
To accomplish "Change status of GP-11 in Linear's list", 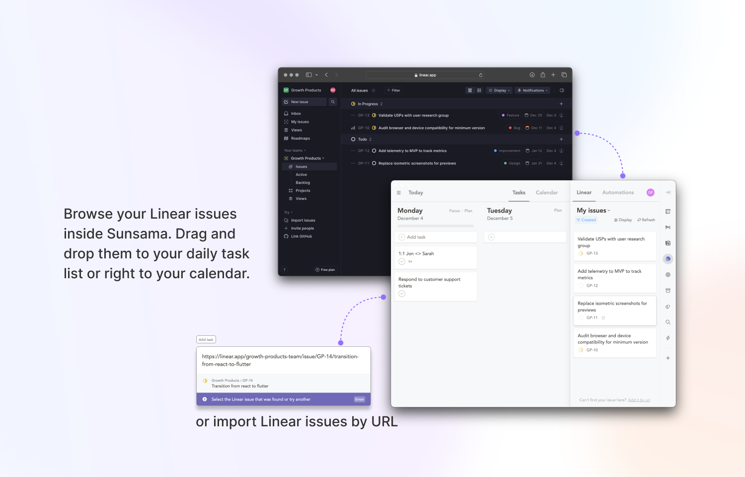I will (x=374, y=163).
